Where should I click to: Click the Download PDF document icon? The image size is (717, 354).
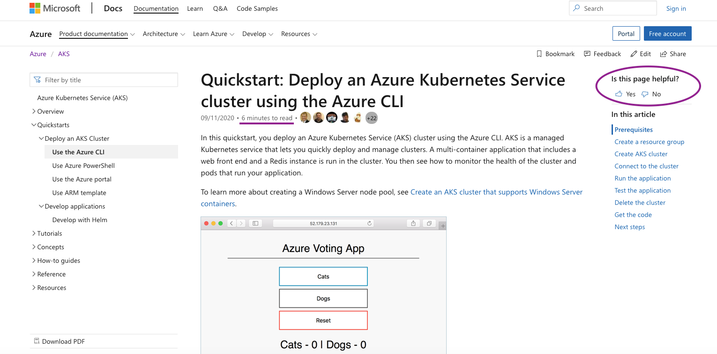coord(37,341)
